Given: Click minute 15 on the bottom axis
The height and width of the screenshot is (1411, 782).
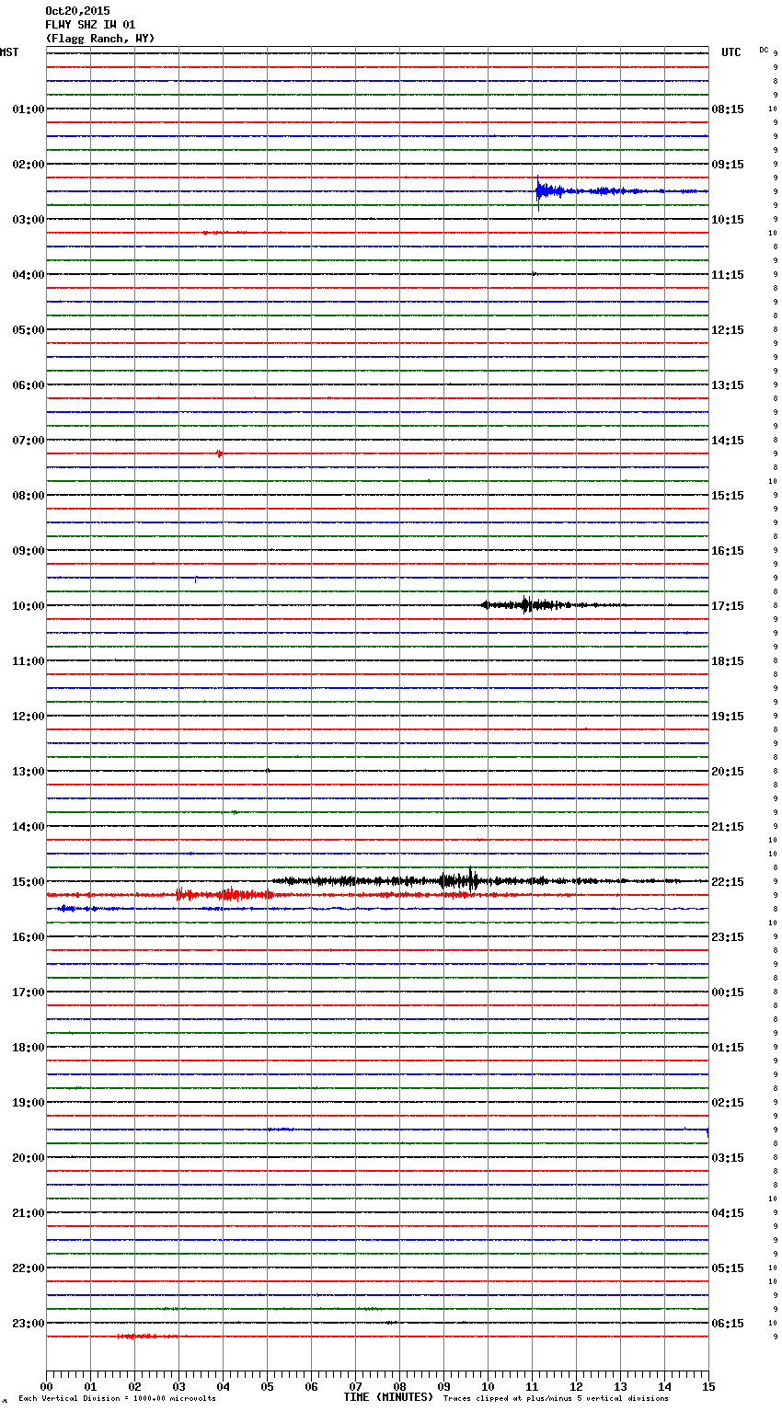Looking at the screenshot, I should point(708,1386).
